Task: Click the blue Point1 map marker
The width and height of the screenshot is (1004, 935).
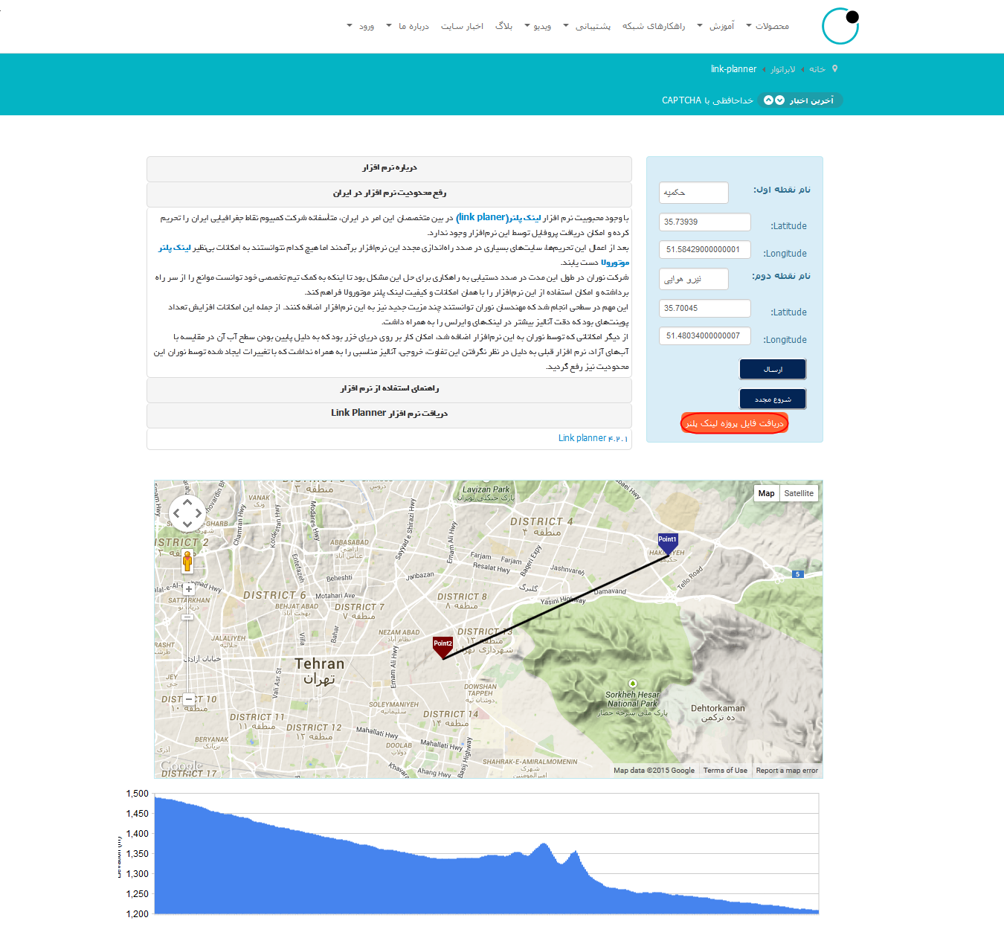Action: (668, 544)
